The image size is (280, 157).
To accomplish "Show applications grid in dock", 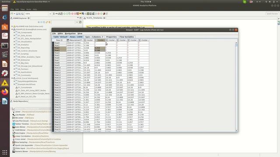I will 5,152.
